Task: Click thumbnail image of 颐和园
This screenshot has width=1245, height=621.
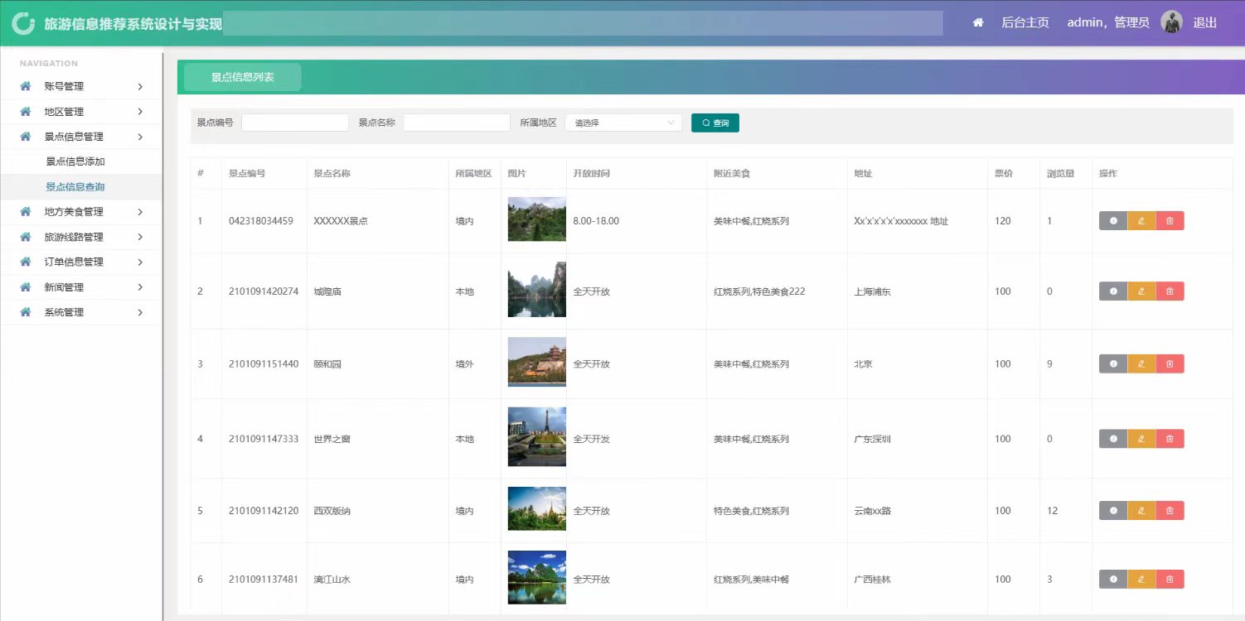Action: tap(537, 362)
